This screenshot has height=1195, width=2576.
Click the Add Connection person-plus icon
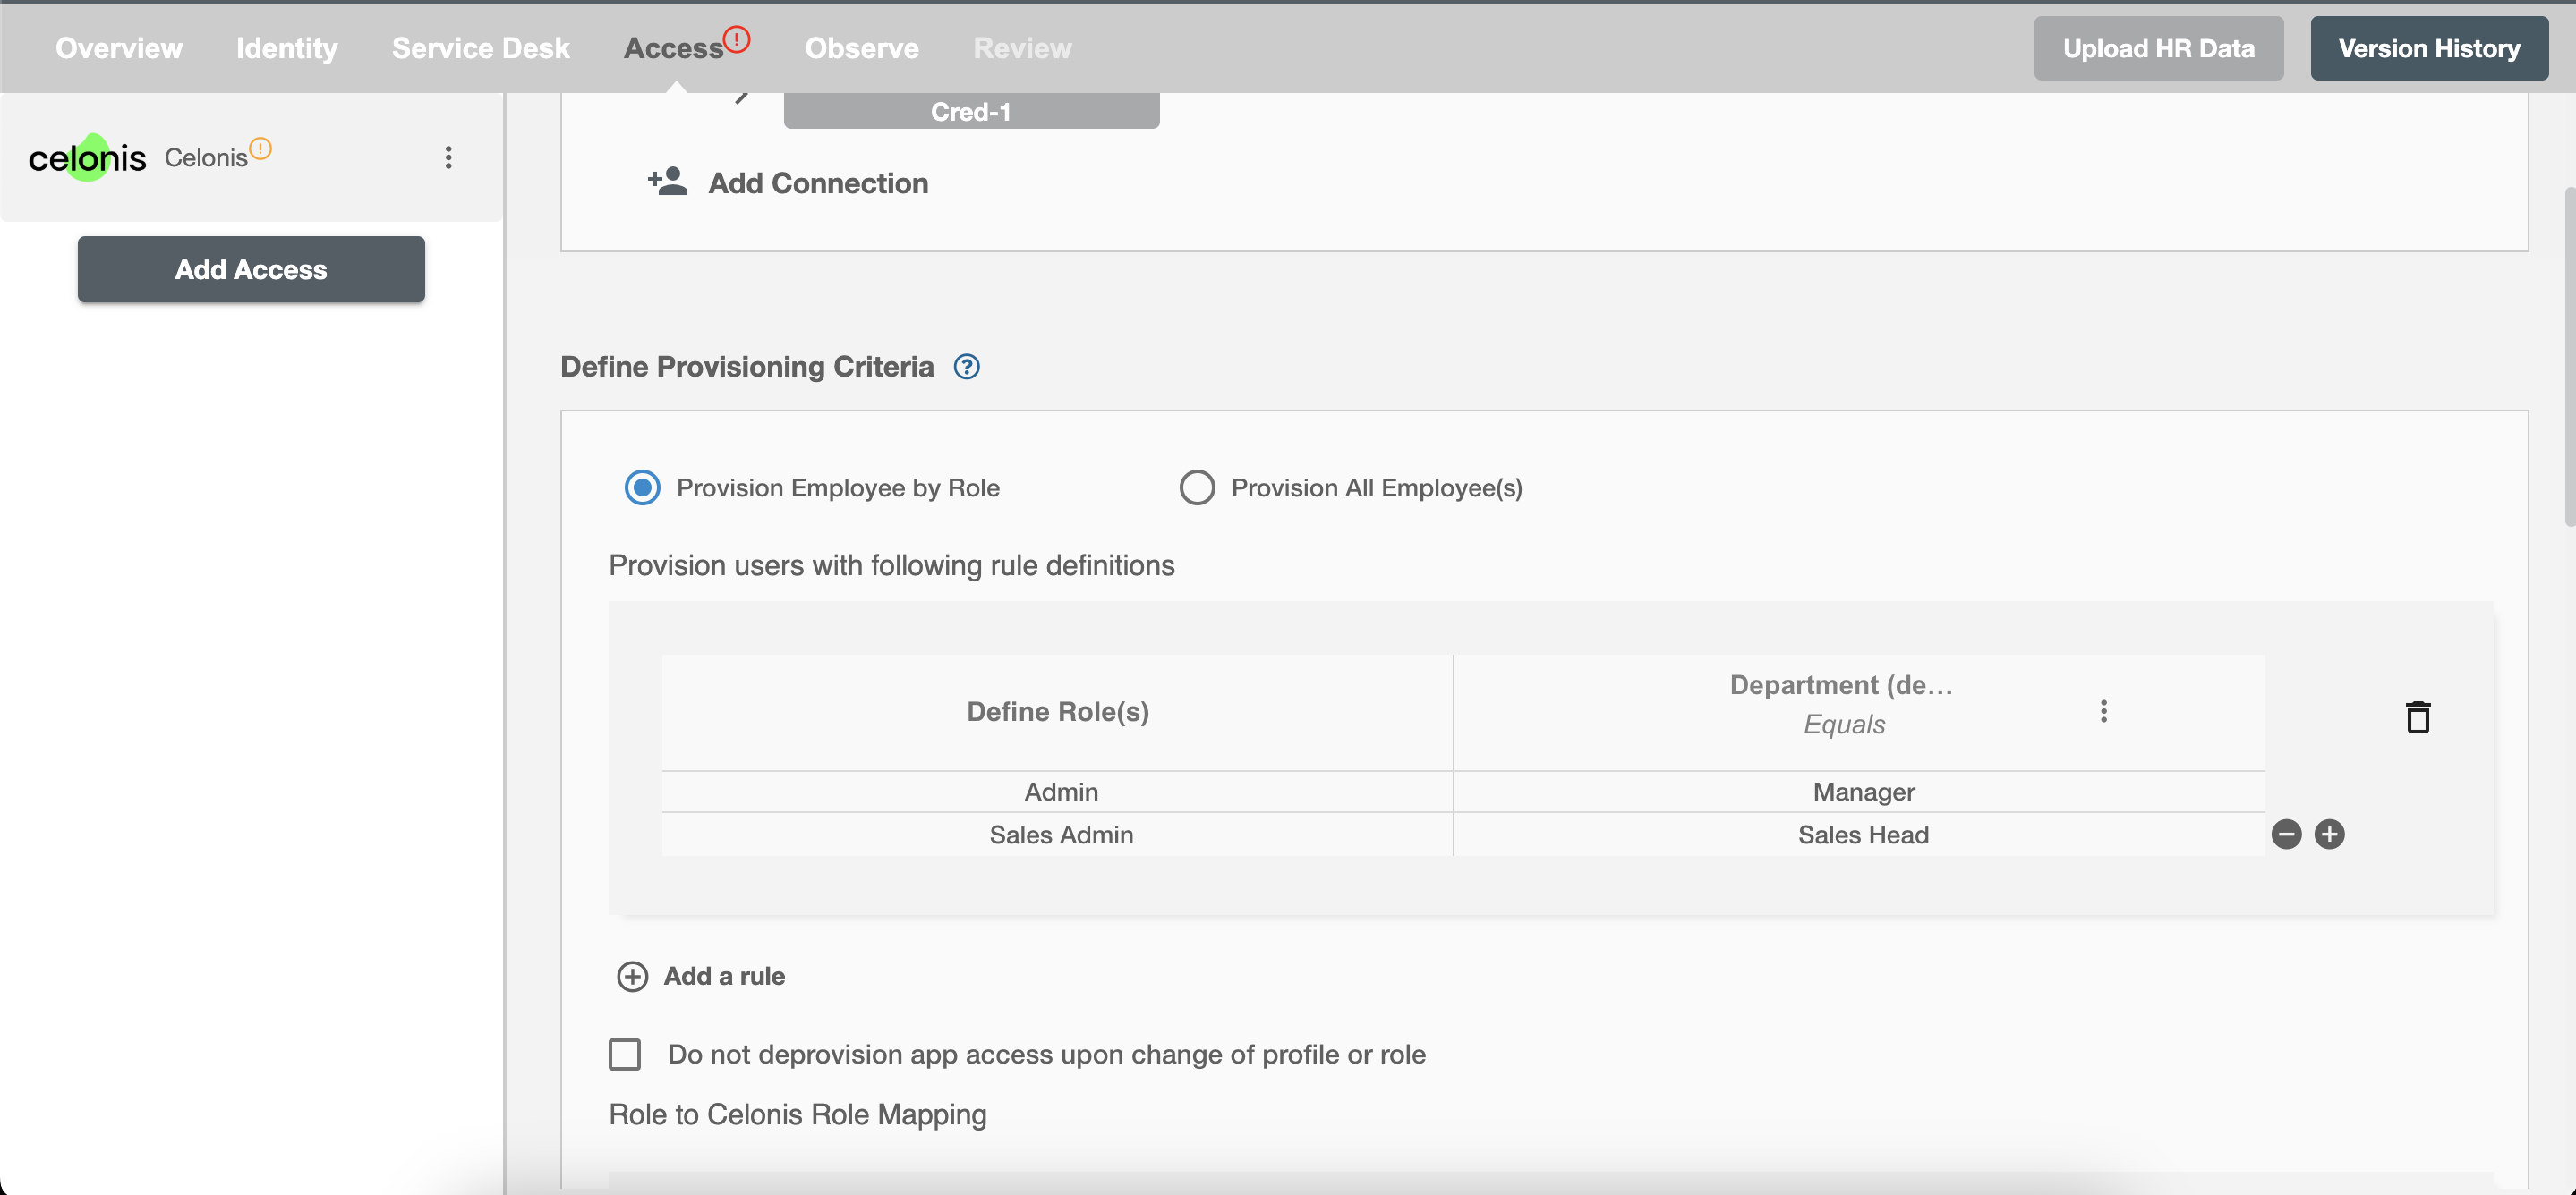[x=669, y=181]
